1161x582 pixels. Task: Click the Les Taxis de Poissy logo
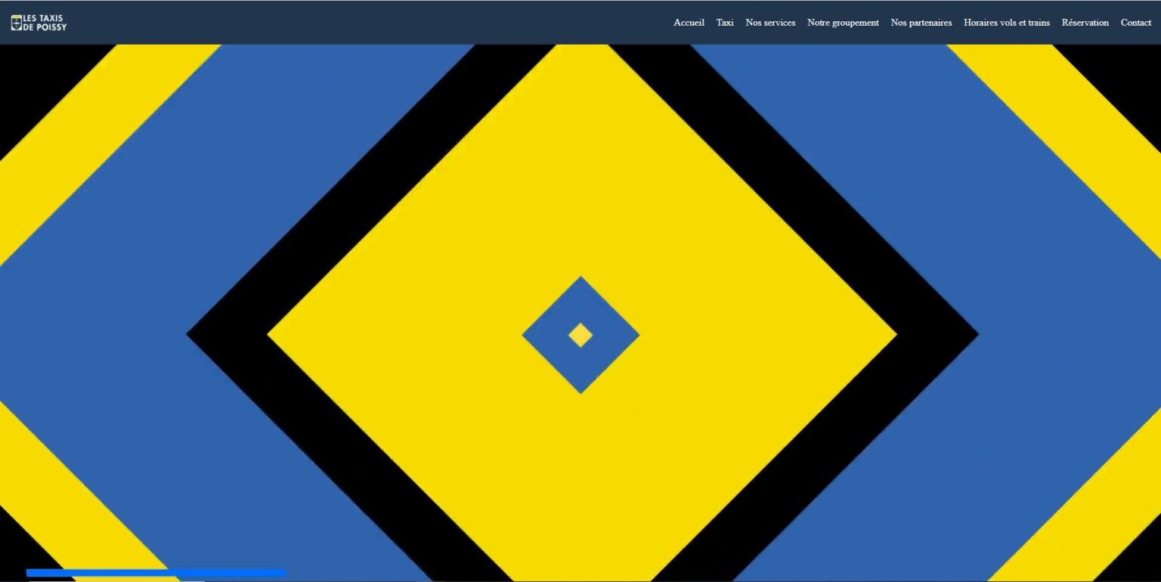click(x=39, y=23)
